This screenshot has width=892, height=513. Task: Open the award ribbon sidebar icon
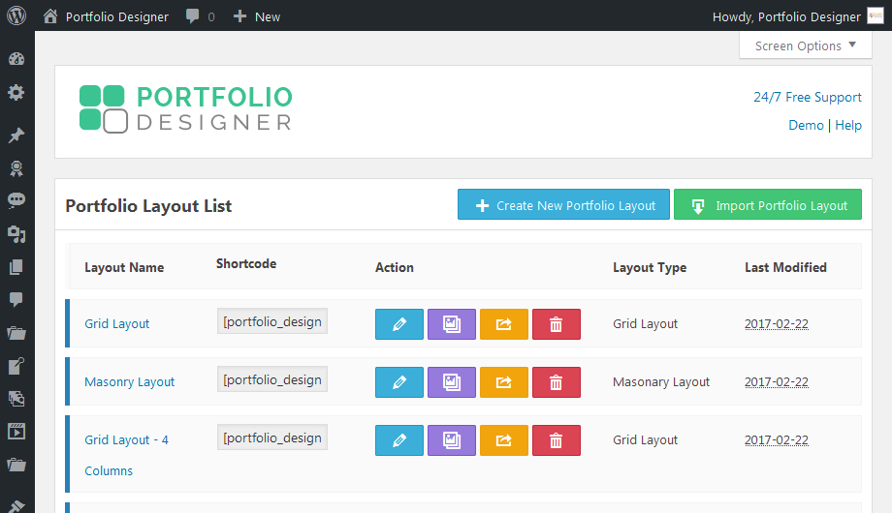[16, 168]
